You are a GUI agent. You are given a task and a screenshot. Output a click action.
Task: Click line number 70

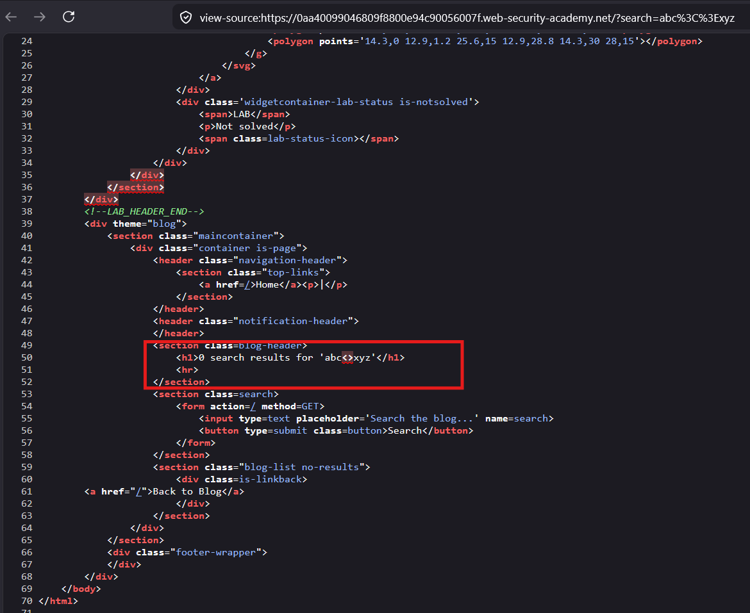(x=27, y=601)
